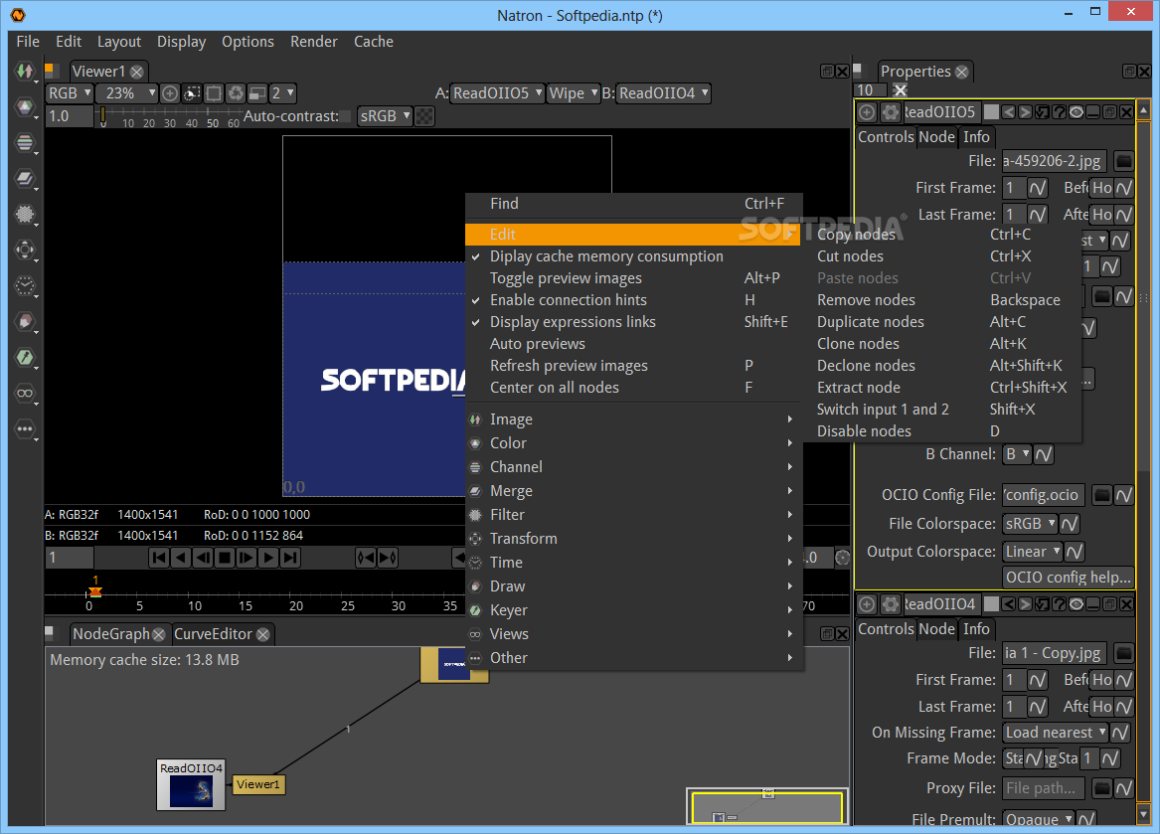
Task: Click the OCIO config help button
Action: point(1069,578)
